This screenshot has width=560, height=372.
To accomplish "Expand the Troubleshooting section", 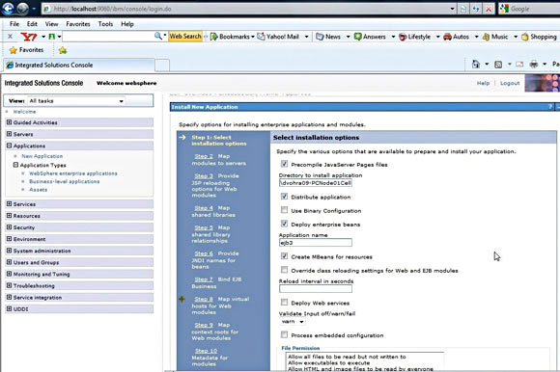I will pyautogui.click(x=10, y=285).
